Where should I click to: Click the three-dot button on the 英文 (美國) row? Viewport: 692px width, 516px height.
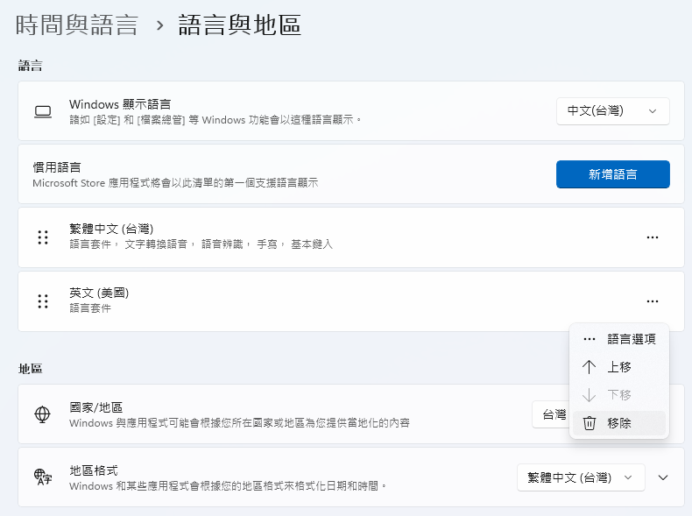click(652, 301)
